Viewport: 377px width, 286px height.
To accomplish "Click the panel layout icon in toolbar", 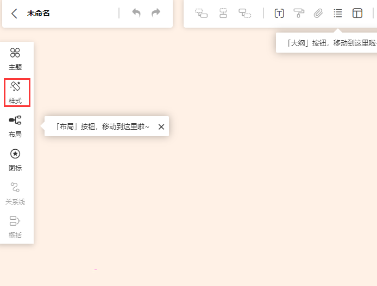I will (357, 14).
